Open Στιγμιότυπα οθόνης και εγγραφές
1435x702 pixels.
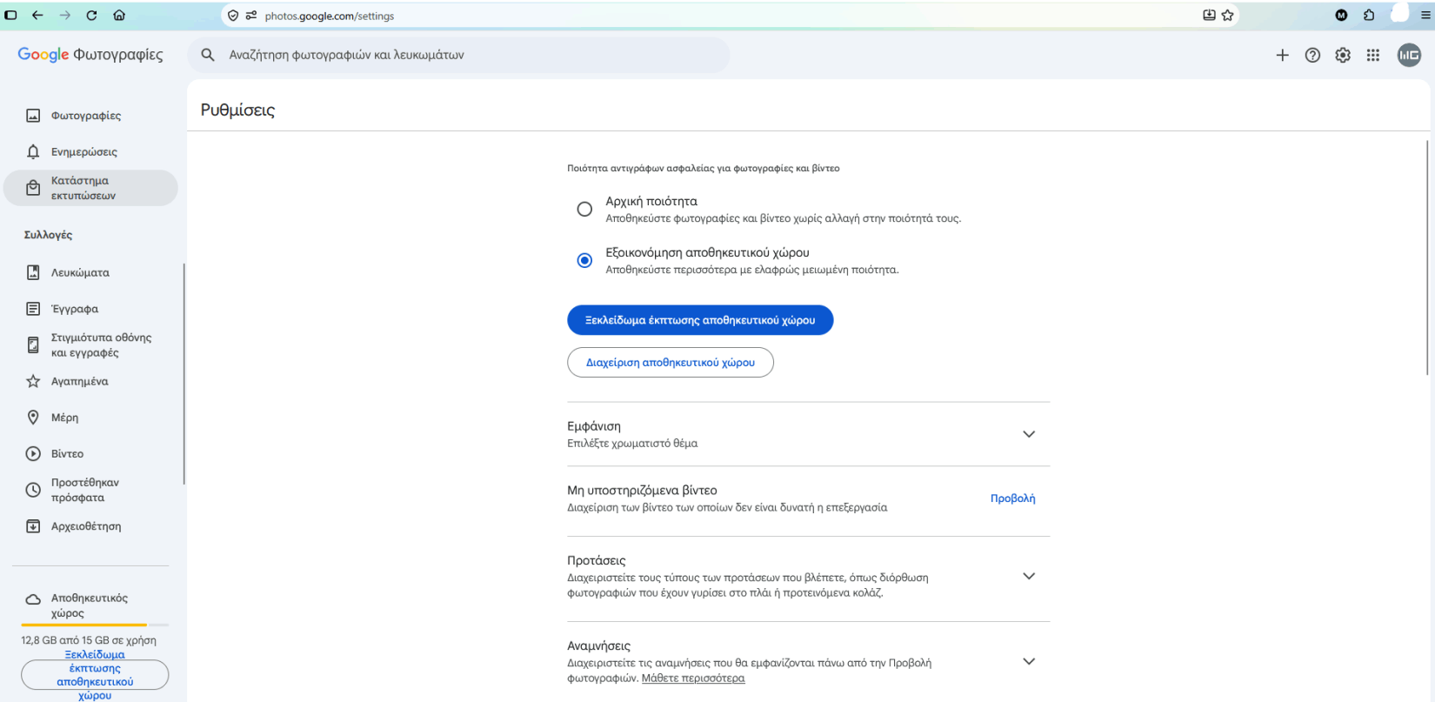(x=90, y=345)
